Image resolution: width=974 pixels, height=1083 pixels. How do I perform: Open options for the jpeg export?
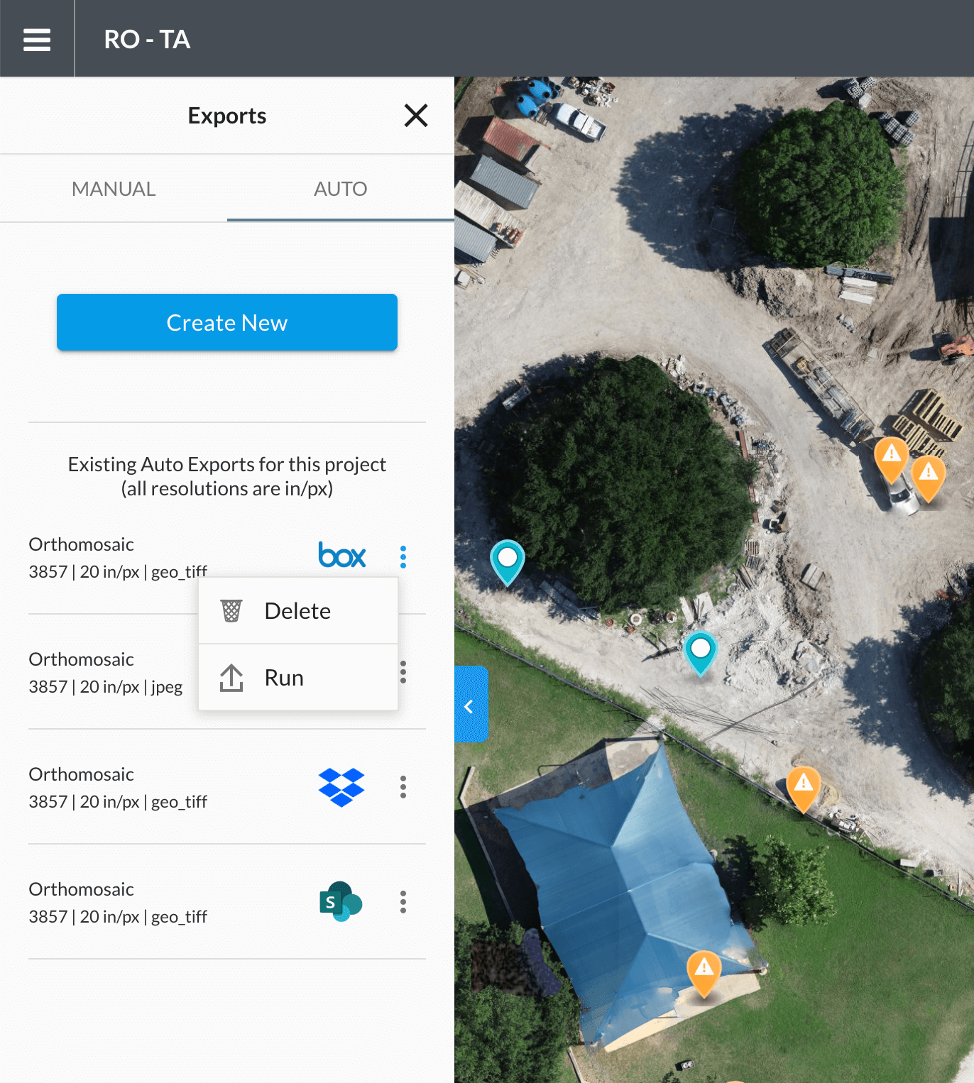(403, 672)
